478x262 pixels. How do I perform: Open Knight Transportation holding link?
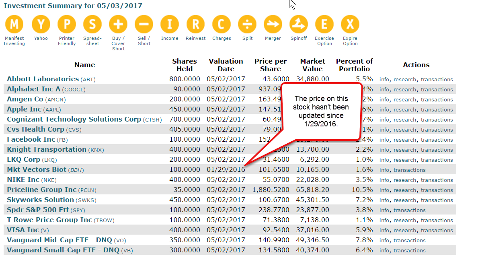click(47, 149)
